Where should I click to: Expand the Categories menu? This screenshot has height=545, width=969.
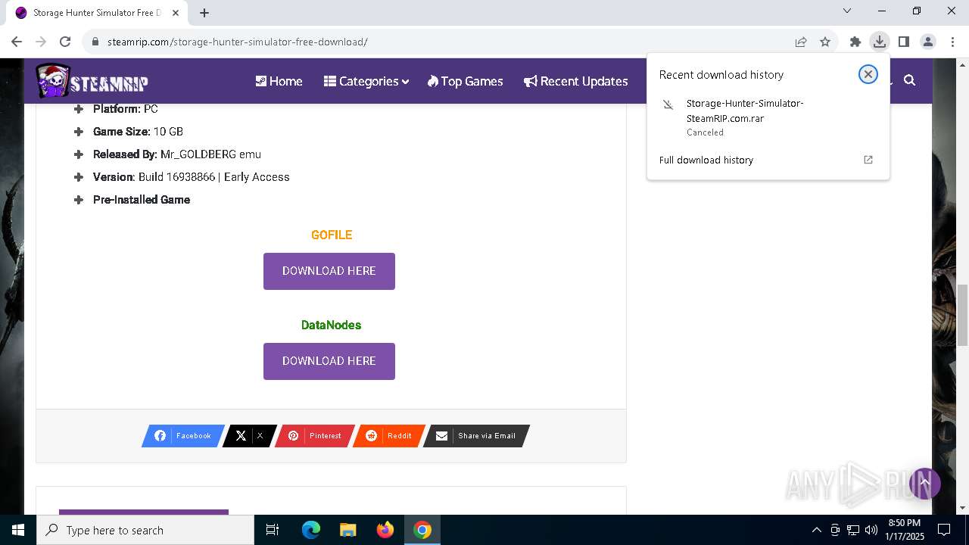point(366,81)
